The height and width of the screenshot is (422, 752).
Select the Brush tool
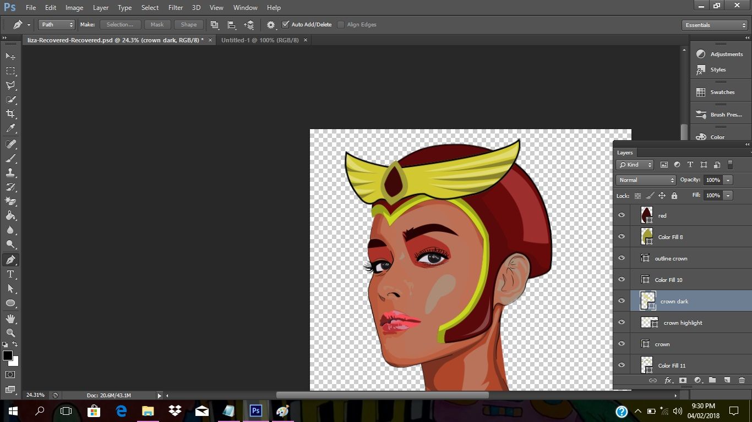pyautogui.click(x=10, y=158)
